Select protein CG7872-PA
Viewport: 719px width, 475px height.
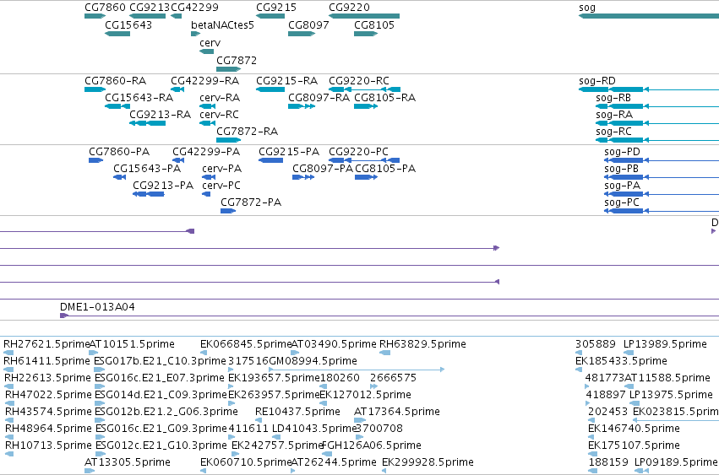pyautogui.click(x=228, y=211)
